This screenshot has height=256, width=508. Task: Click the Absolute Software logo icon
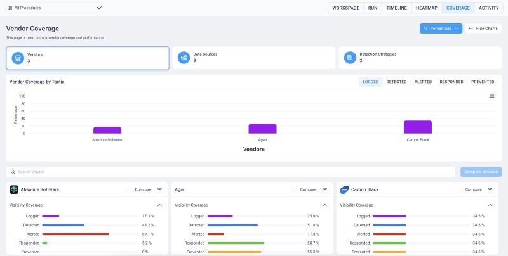(14, 189)
